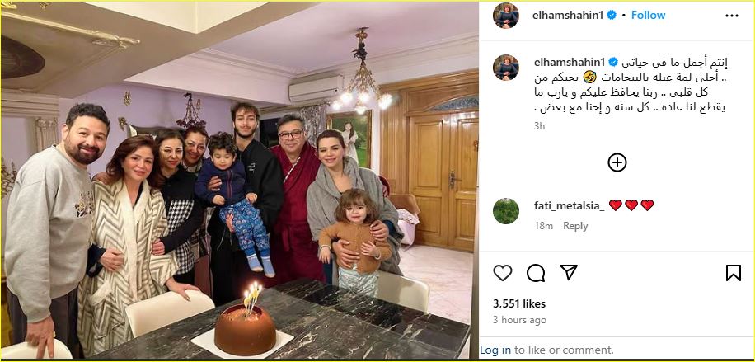Load more comments with plus circle
The height and width of the screenshot is (362, 755).
tap(617, 162)
